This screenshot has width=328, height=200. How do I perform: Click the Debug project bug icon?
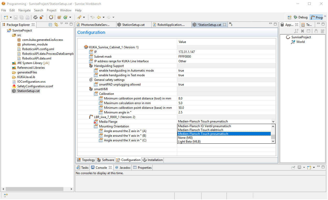[41, 17]
